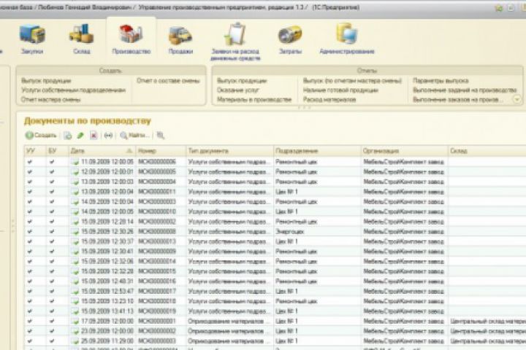Open the Закупки section
Image resolution: width=526 pixels, height=350 pixels.
[x=32, y=39]
